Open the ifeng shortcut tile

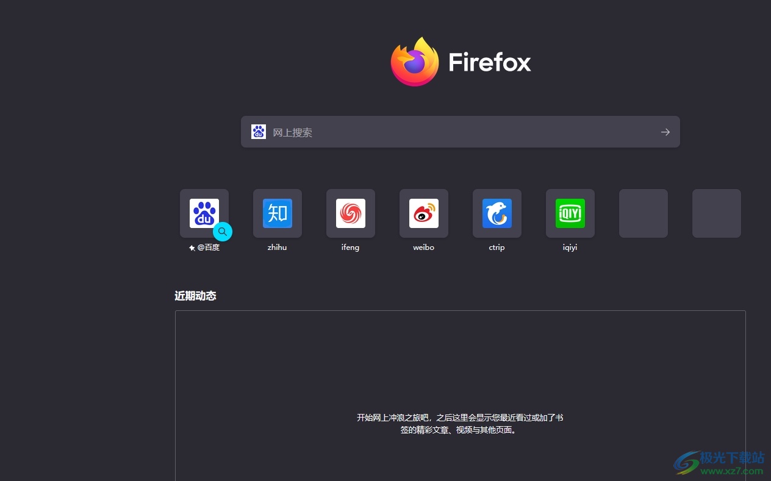pos(351,213)
